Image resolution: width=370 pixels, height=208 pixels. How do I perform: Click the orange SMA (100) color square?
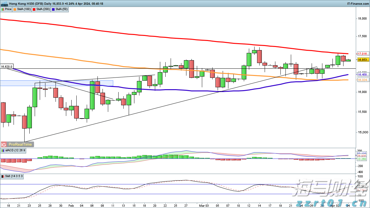pyautogui.click(x=15, y=9)
